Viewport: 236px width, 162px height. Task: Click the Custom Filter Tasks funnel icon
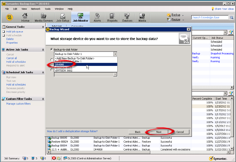(x=4, y=99)
